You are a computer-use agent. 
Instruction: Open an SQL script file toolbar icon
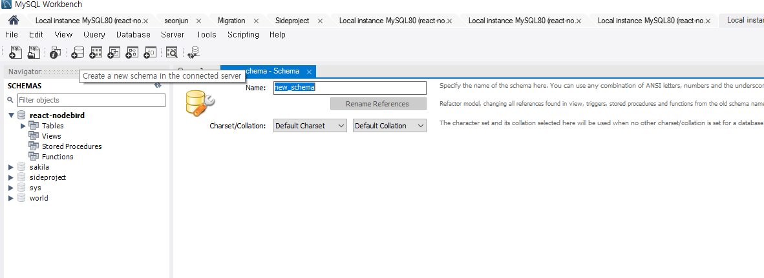(x=34, y=52)
